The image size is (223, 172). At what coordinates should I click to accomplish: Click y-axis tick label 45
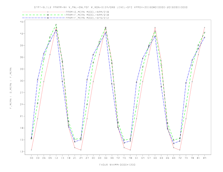(22, 22)
